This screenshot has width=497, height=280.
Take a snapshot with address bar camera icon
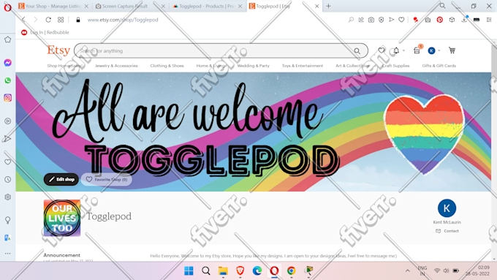point(371,20)
